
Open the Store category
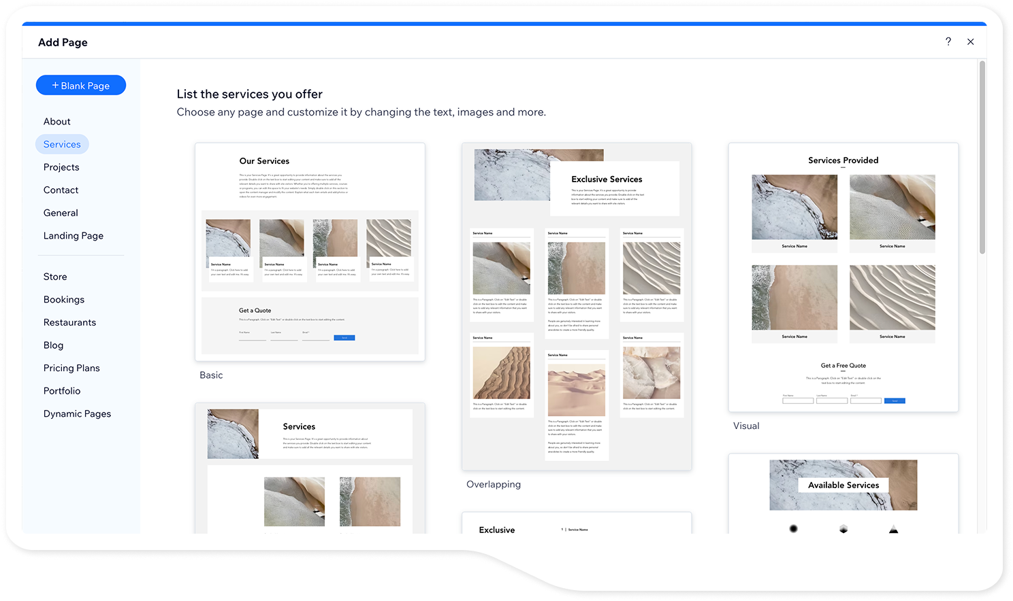55,277
